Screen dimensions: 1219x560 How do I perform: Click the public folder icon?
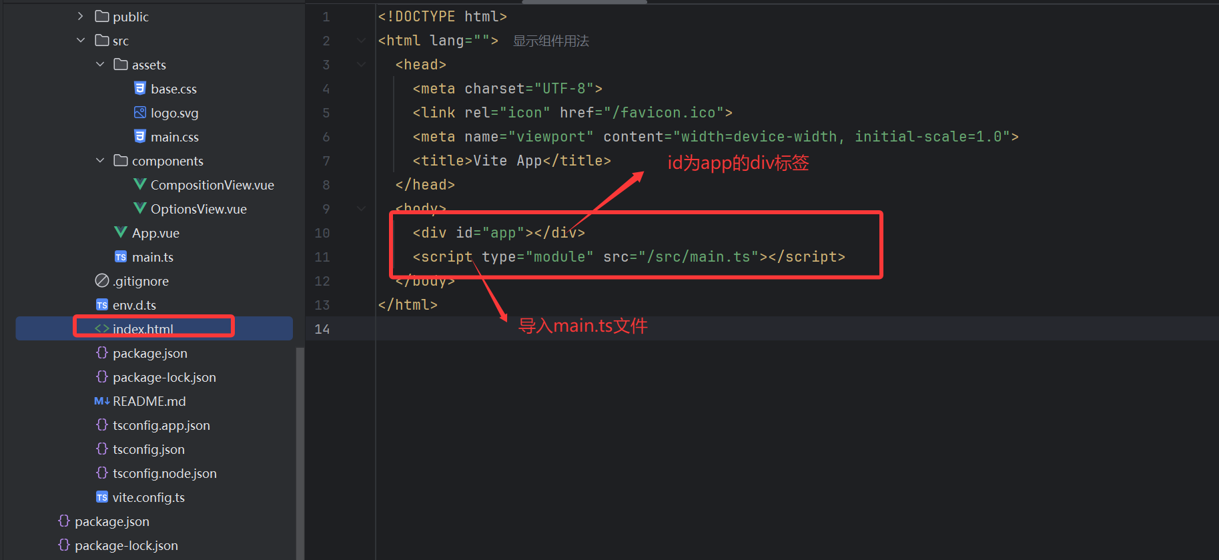point(102,16)
